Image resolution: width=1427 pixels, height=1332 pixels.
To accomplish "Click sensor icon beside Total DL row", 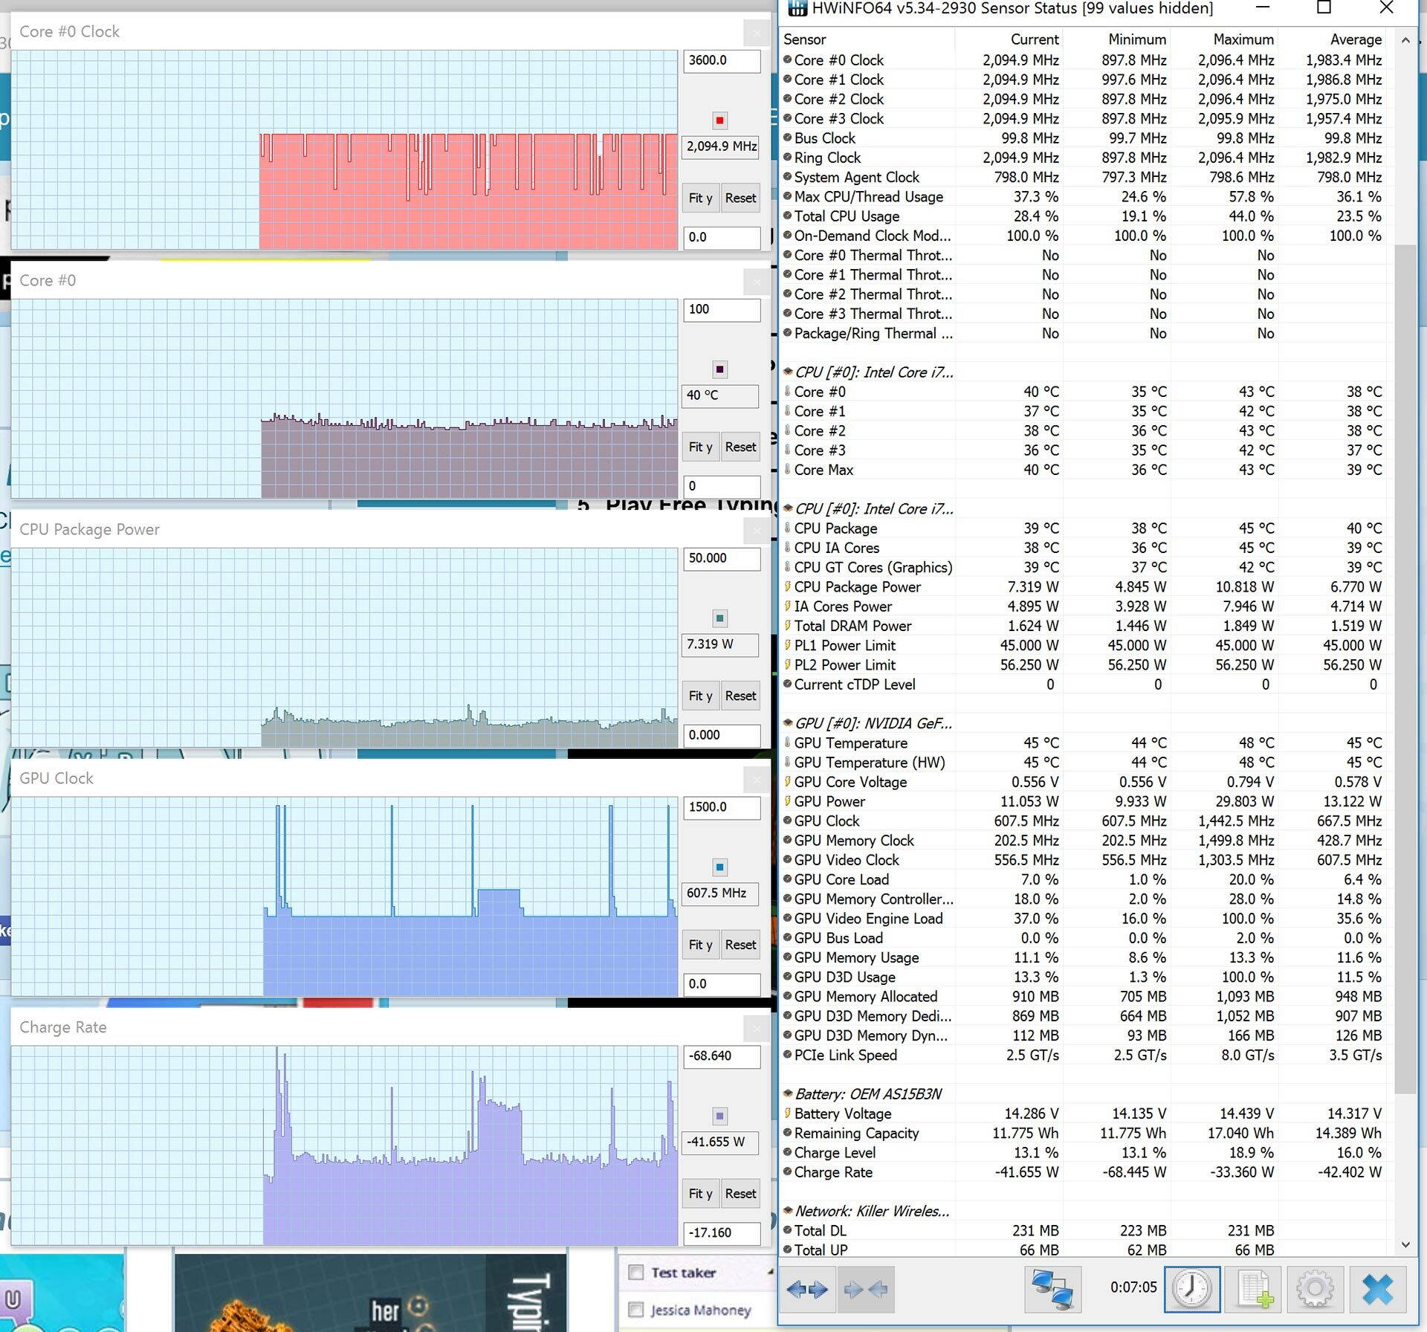I will [x=787, y=1230].
